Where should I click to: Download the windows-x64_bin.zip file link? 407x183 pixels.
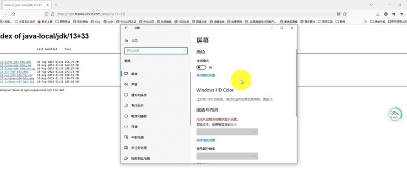17,81
